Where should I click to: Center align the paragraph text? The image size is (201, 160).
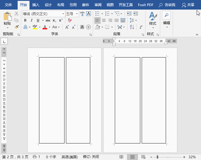(x=104, y=20)
